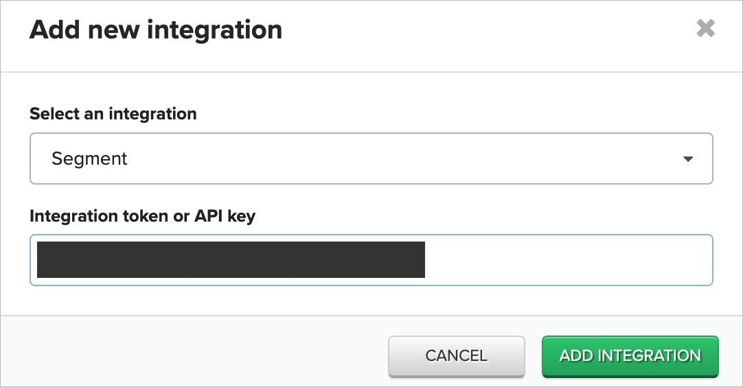Choose CANCEL in the dialog footer
This screenshot has height=387, width=743.
[x=457, y=356]
